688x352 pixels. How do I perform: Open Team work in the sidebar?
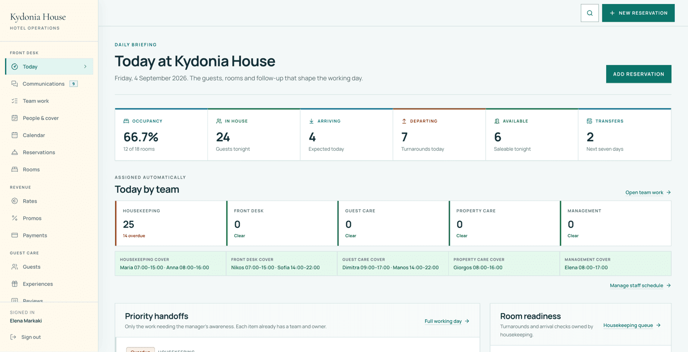click(x=49, y=101)
